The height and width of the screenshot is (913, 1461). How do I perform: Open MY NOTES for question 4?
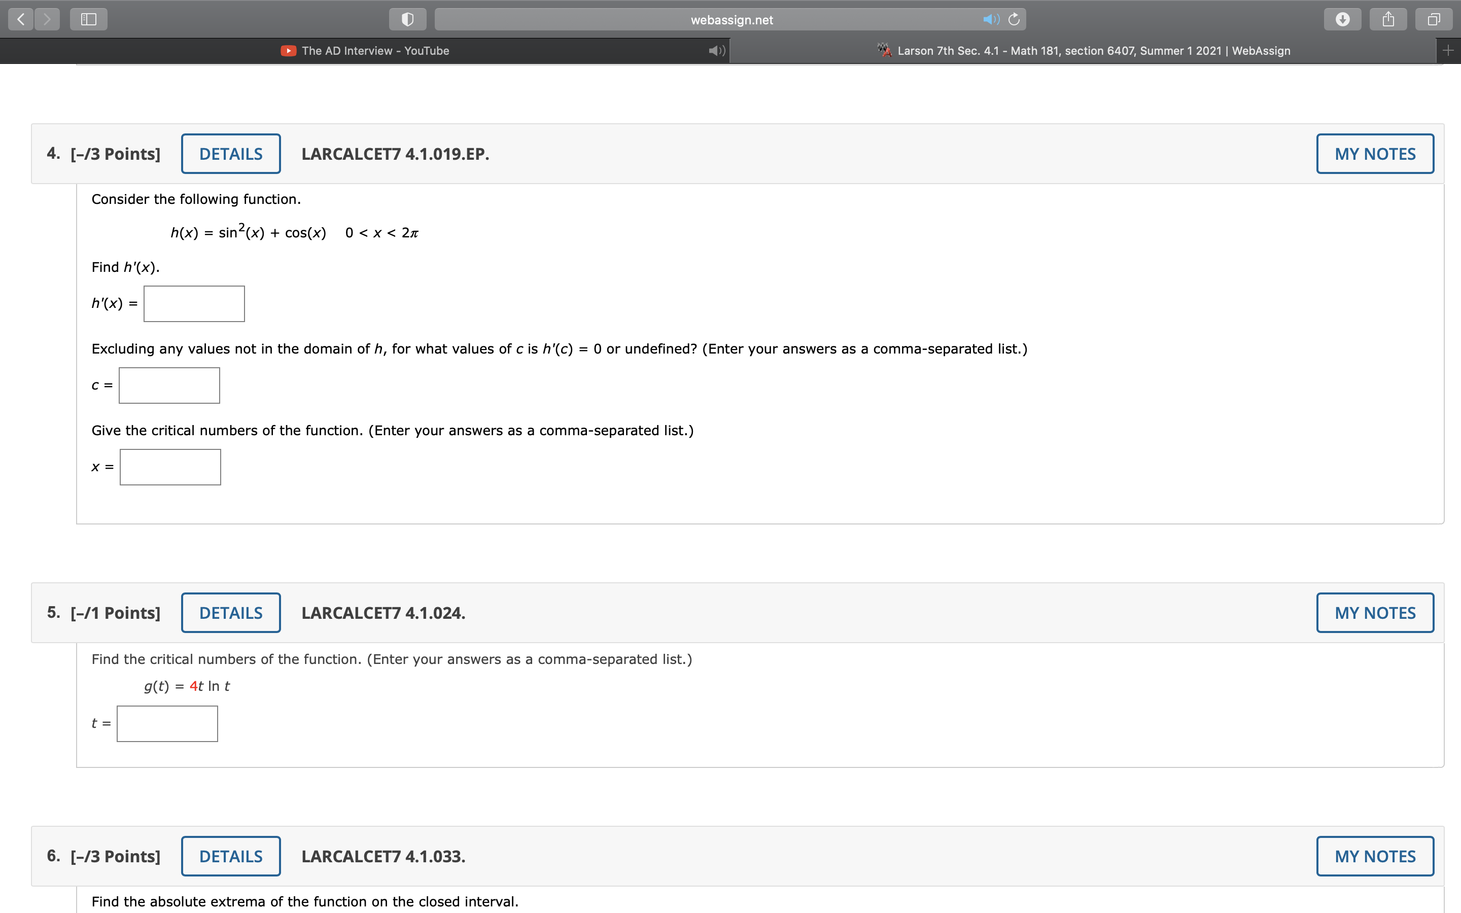pyautogui.click(x=1375, y=154)
